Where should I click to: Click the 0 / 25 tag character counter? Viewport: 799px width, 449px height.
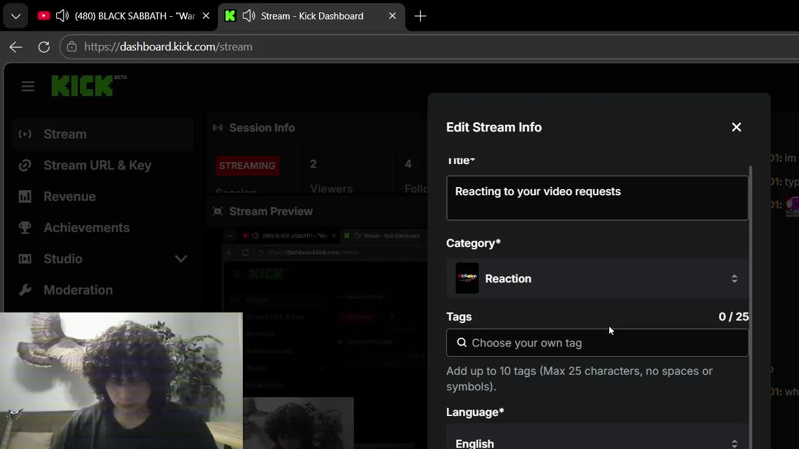(733, 317)
